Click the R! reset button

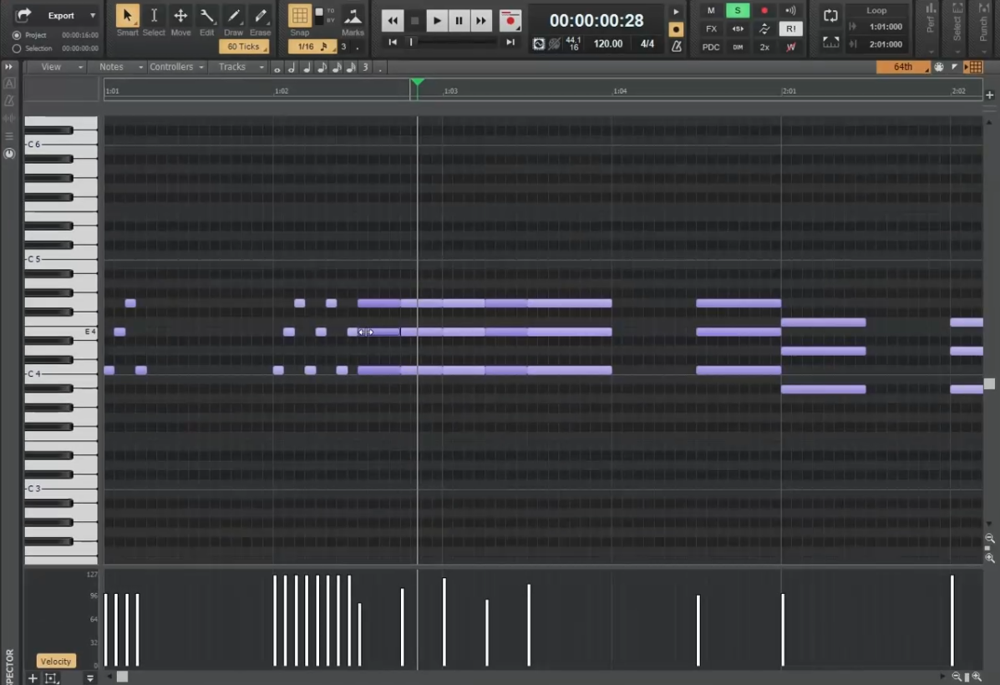[791, 28]
